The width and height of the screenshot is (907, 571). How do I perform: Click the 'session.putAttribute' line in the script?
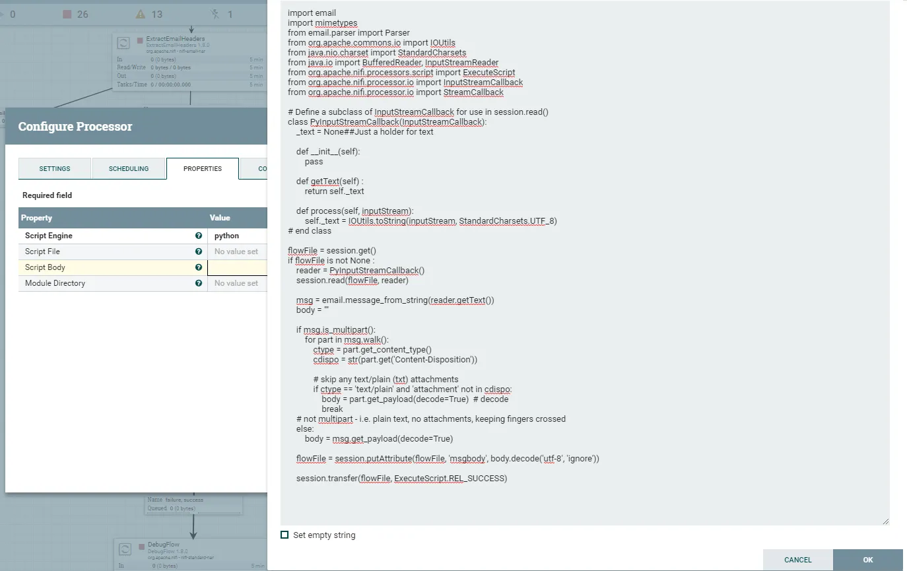tap(448, 459)
